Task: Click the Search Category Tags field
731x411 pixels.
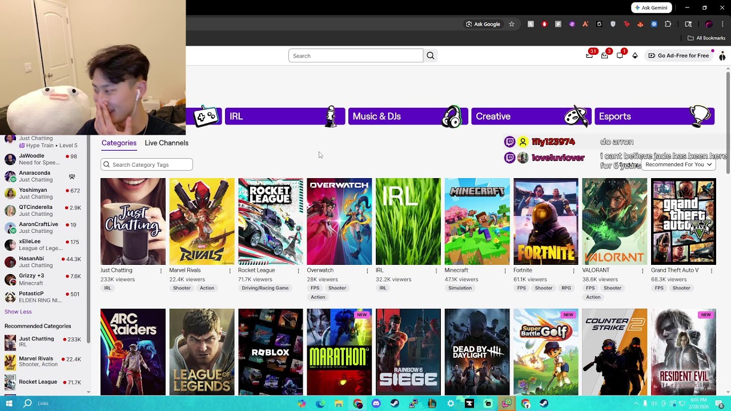Action: pyautogui.click(x=147, y=164)
